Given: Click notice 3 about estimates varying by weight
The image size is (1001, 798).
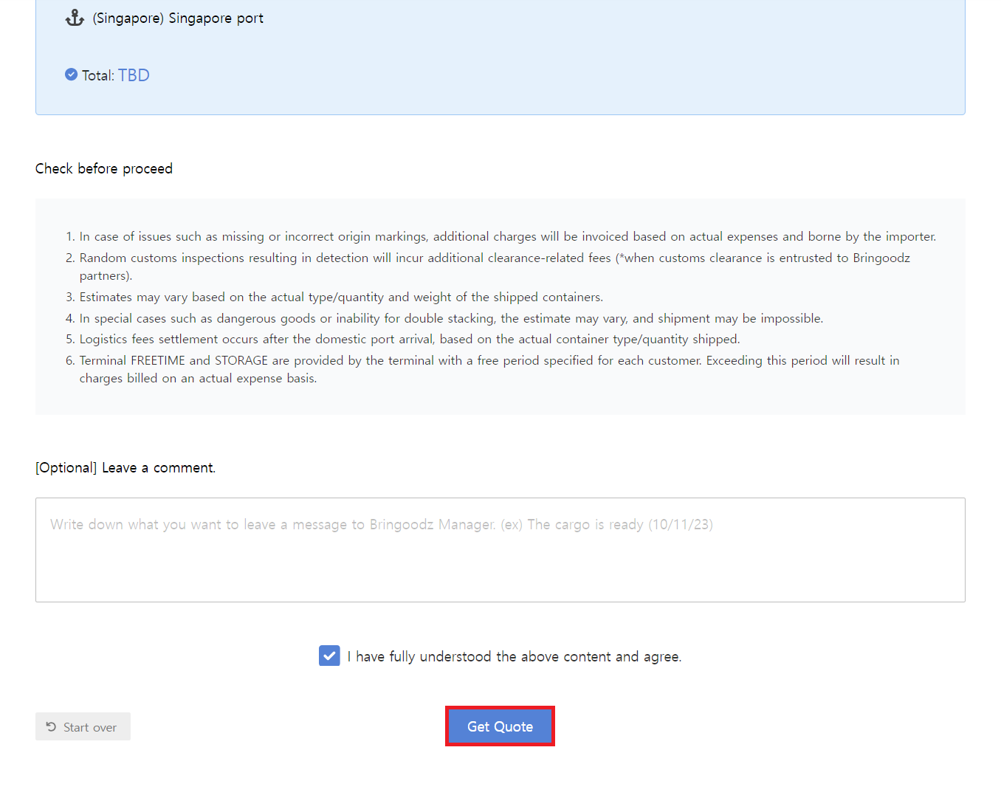Looking at the screenshot, I should click(x=341, y=297).
